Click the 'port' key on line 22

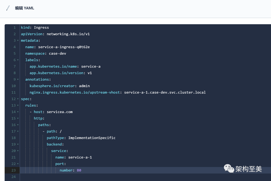(60, 164)
